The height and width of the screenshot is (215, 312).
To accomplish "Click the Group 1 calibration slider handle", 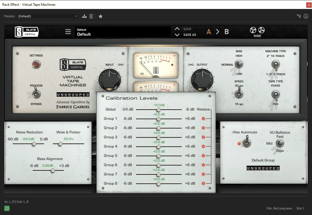I will tap(159, 119).
